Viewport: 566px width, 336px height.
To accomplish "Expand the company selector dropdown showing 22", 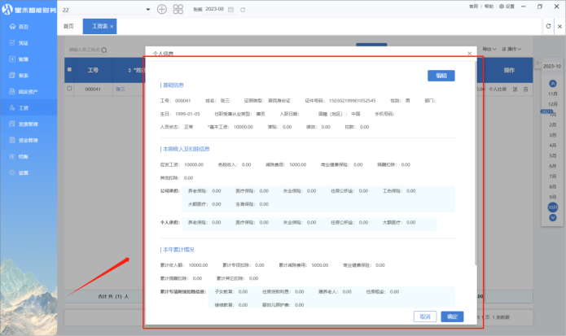I will click(147, 9).
